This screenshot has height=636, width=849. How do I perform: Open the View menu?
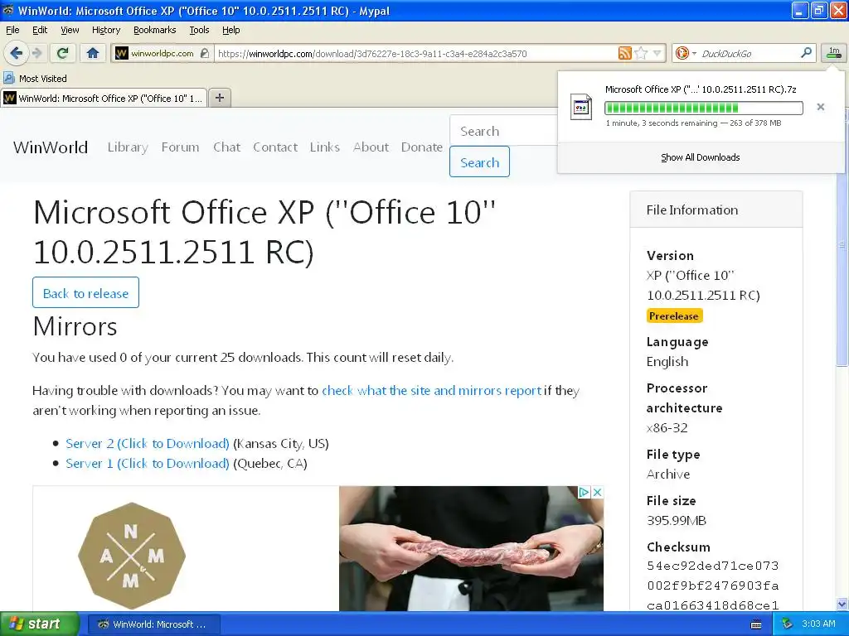click(70, 30)
